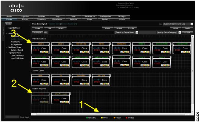Switch to the Views tab
The image size is (199, 122).
click(9, 19)
